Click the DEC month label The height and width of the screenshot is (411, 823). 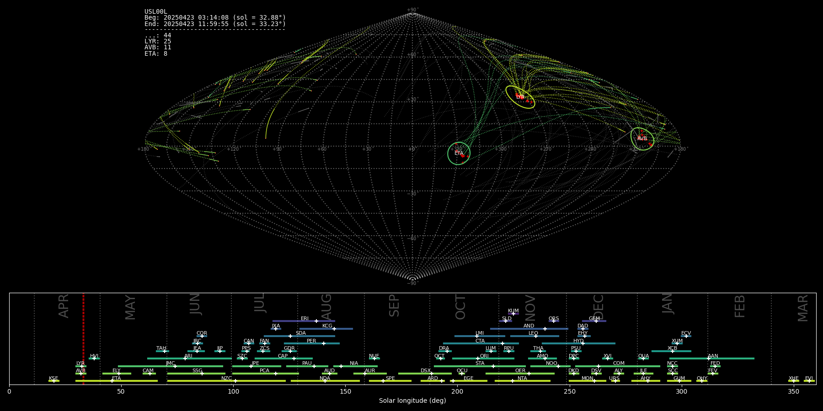click(x=599, y=307)
